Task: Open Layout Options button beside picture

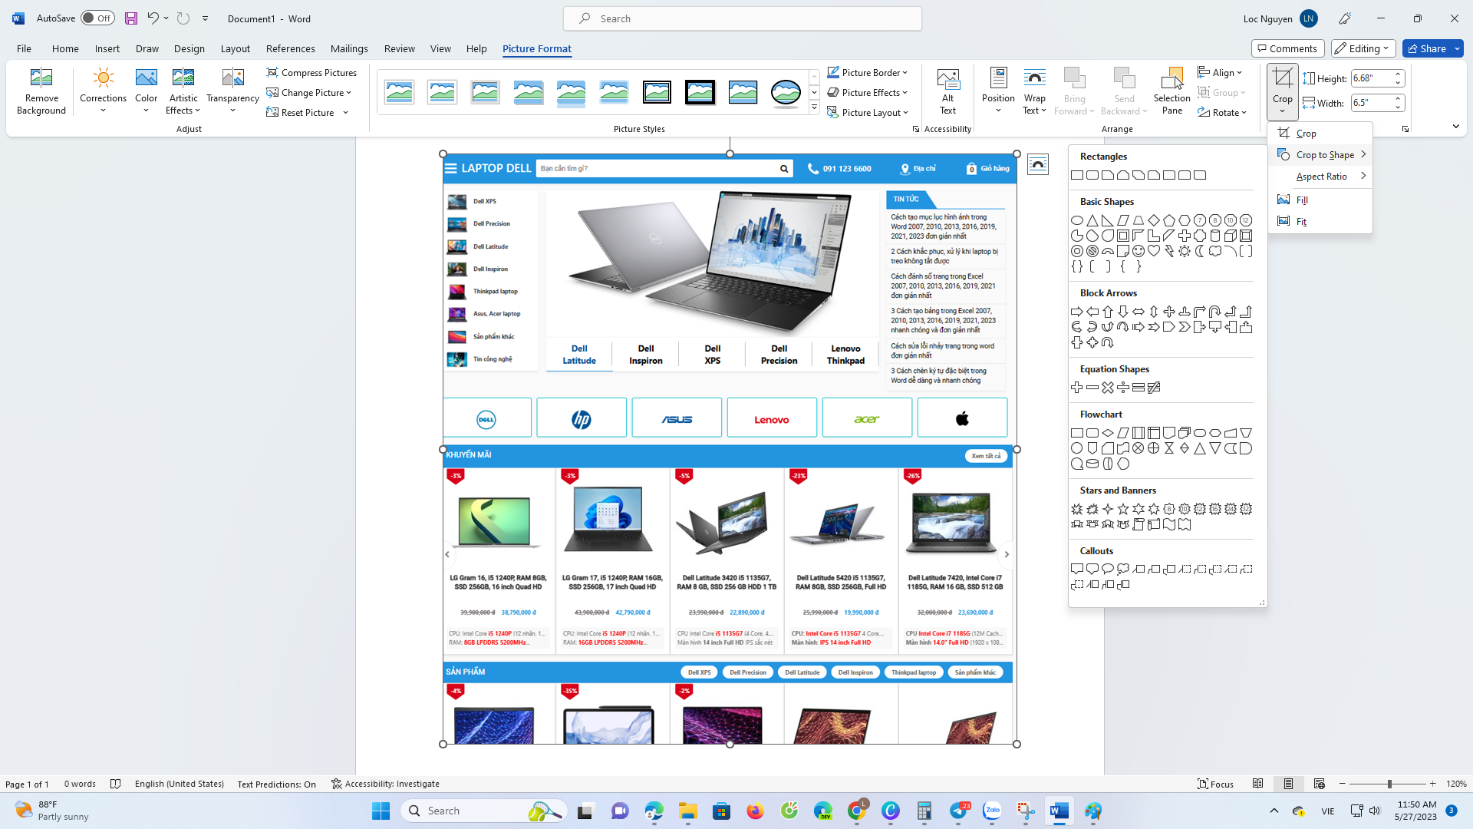Action: click(x=1038, y=164)
